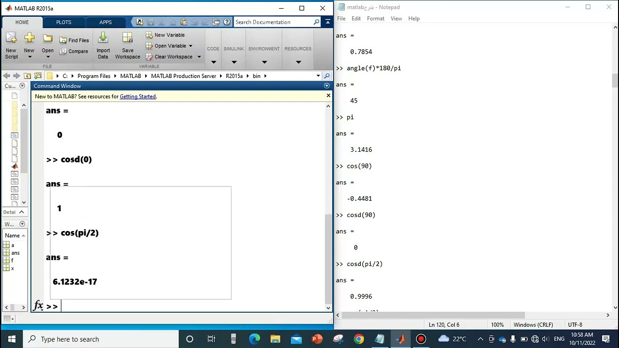This screenshot has height=348, width=619.
Task: Click Find Files in toolstrip
Action: (x=74, y=41)
